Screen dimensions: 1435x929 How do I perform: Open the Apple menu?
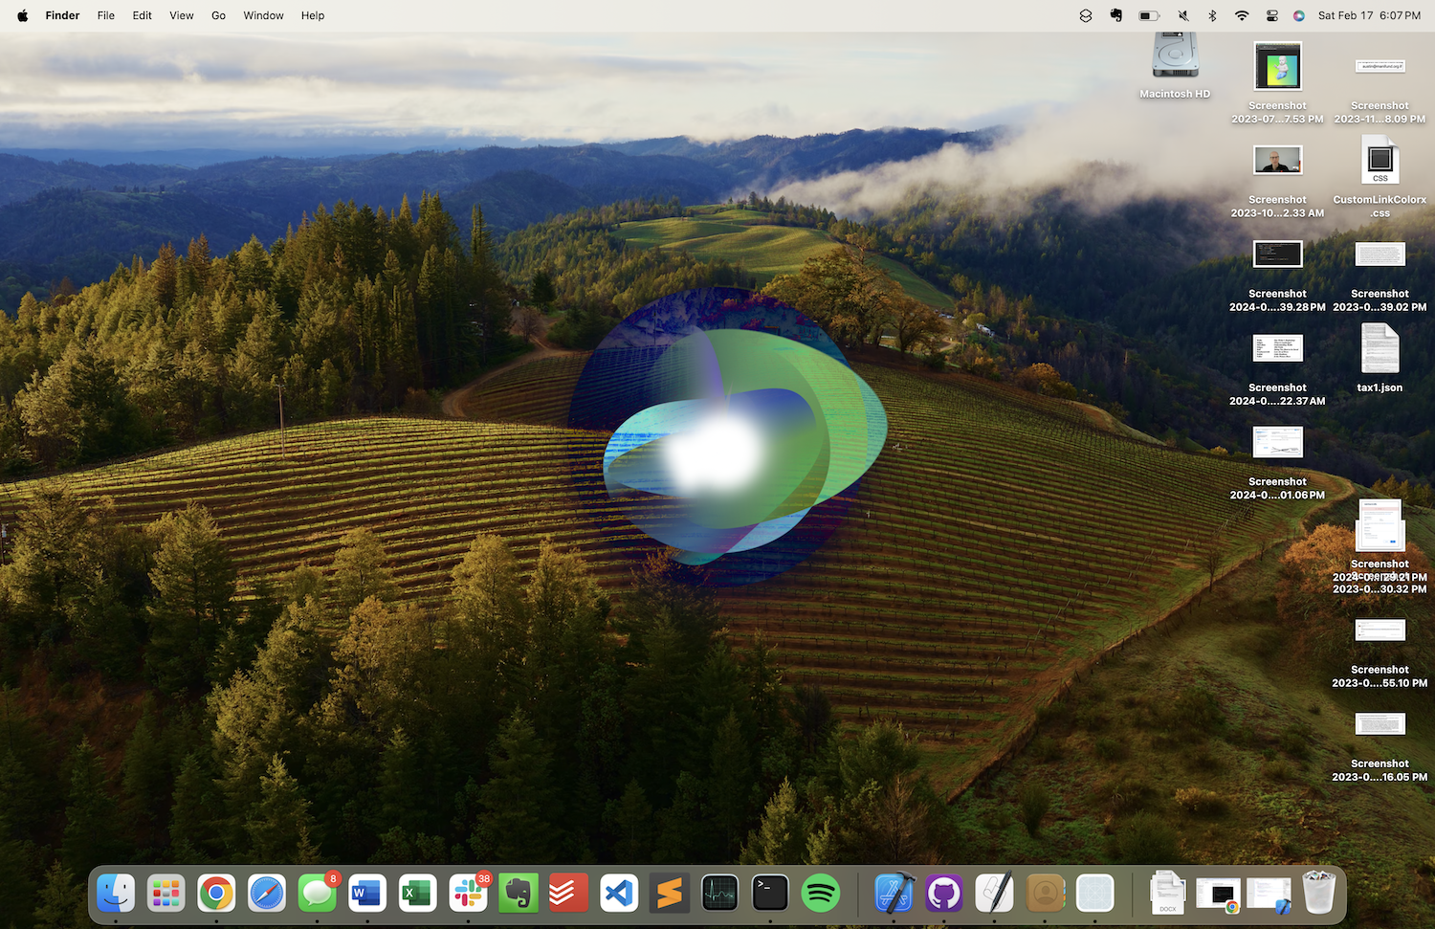[x=22, y=15]
